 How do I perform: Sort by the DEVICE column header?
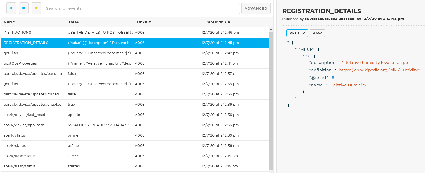[x=144, y=22]
